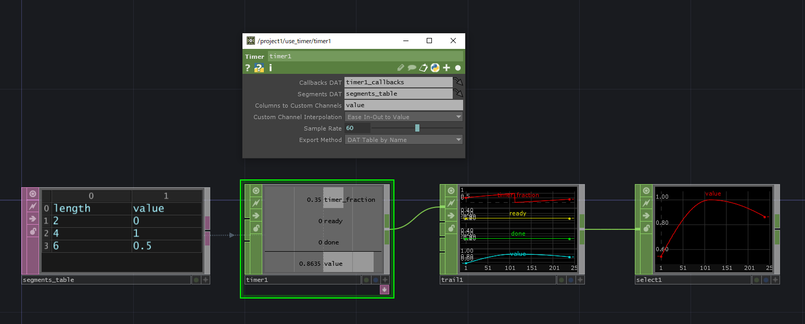Open Callbacks DAT arrow to edit timer1_callbacks

click(458, 82)
